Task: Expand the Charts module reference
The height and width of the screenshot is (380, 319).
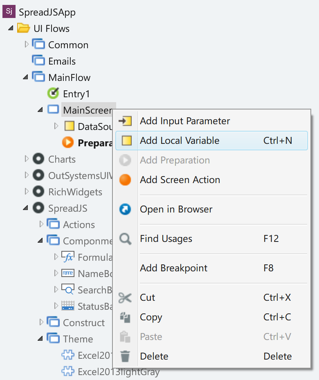Action: [27, 159]
